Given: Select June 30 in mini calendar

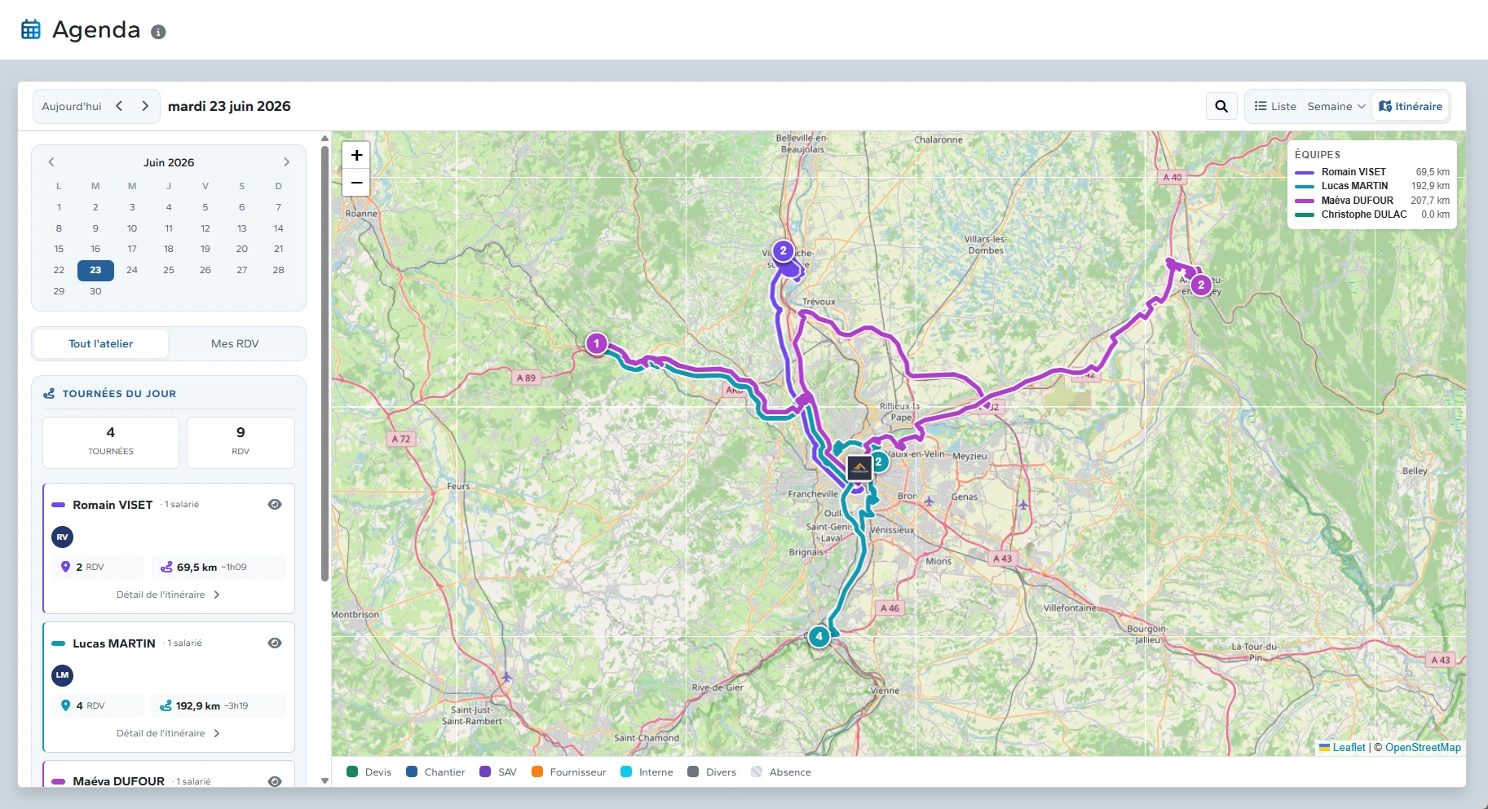Looking at the screenshot, I should click(x=95, y=291).
